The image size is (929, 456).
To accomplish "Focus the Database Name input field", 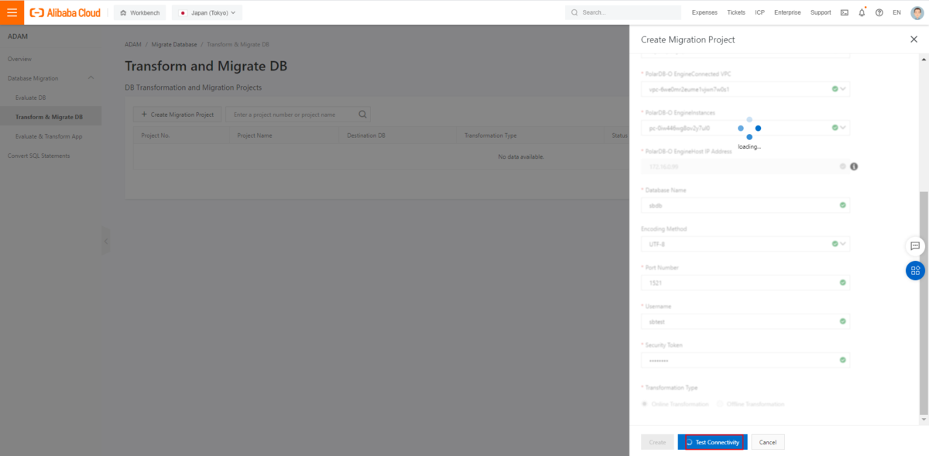I will pyautogui.click(x=746, y=205).
